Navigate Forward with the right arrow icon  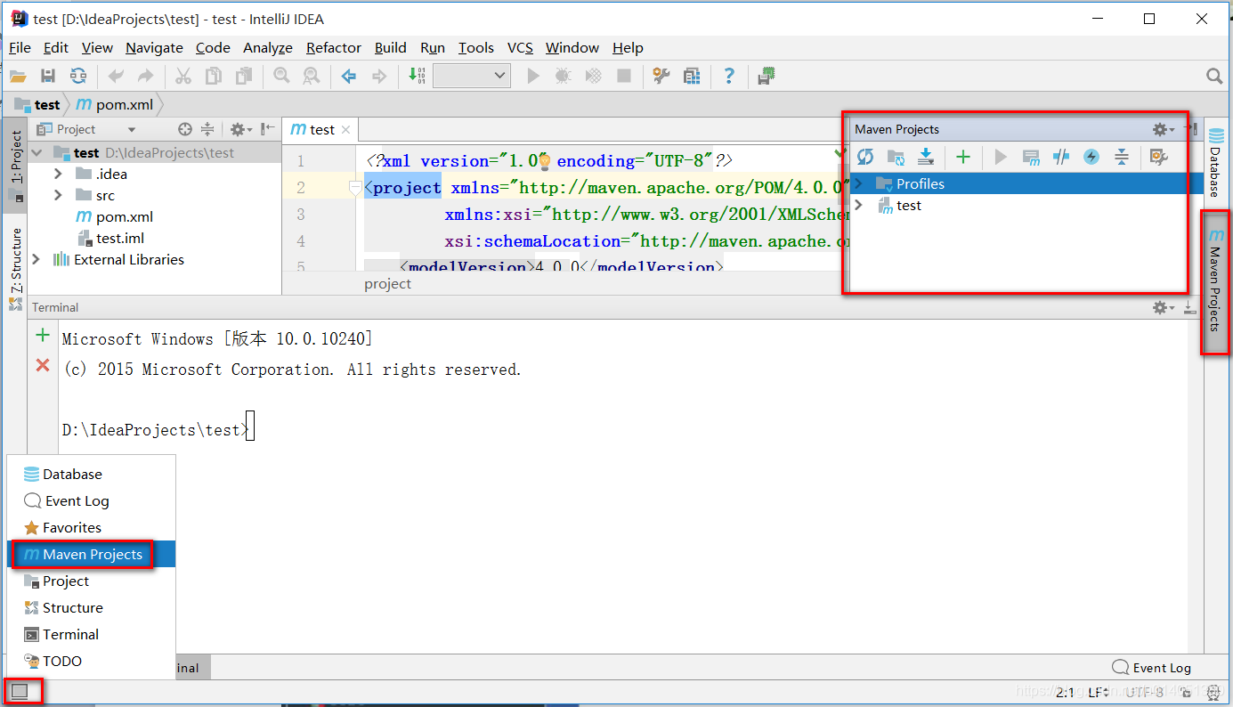(379, 77)
